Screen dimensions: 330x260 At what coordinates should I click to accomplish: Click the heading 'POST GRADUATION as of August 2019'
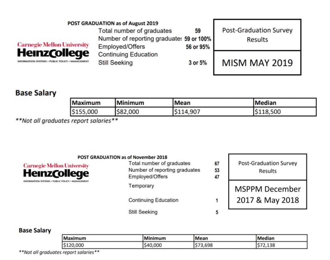[x=113, y=23]
